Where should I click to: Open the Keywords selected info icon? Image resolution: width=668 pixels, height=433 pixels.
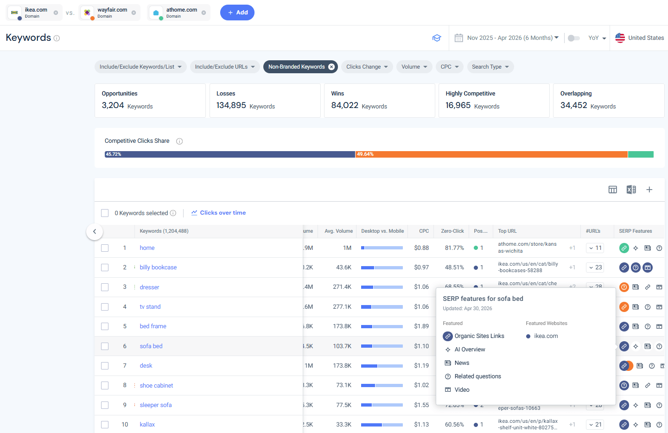173,213
